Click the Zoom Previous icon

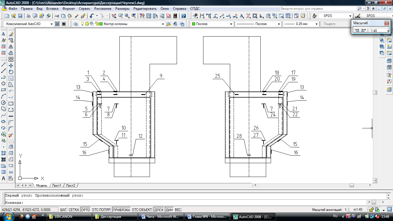point(134,16)
